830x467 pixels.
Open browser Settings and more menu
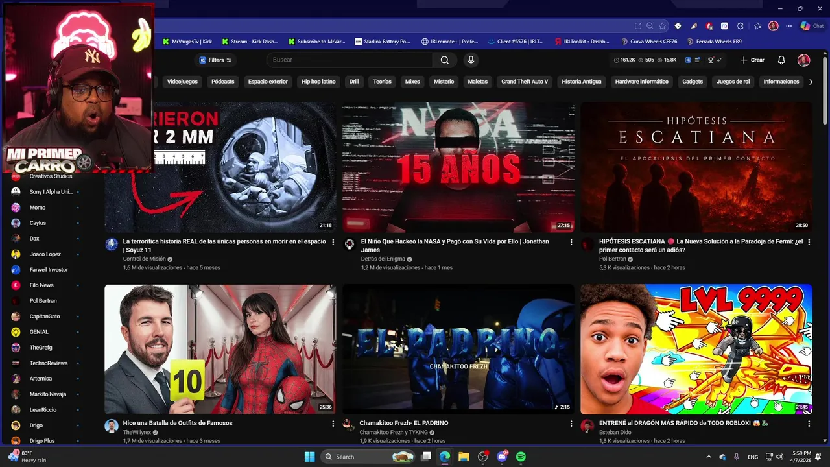pos(788,26)
